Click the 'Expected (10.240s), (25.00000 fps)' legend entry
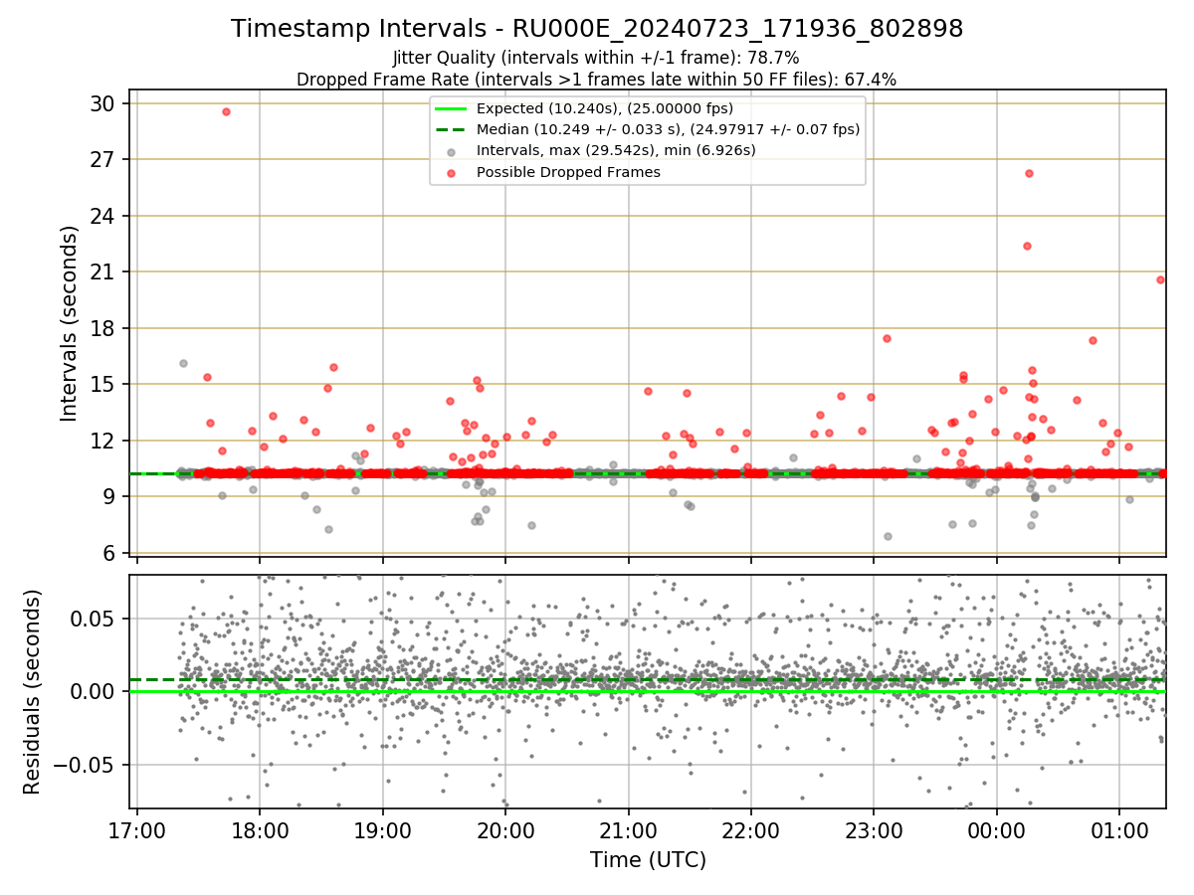This screenshot has height=895, width=1194. [x=605, y=108]
